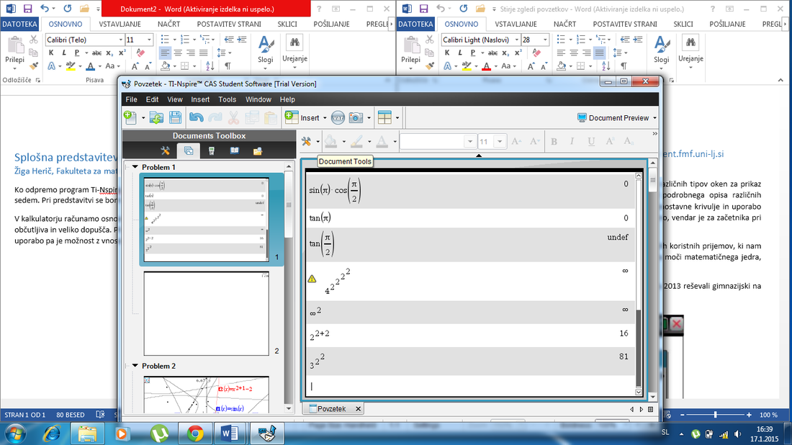Screen dimensions: 792x445
Task: Take a screen capture with camera icon
Action: 356,117
